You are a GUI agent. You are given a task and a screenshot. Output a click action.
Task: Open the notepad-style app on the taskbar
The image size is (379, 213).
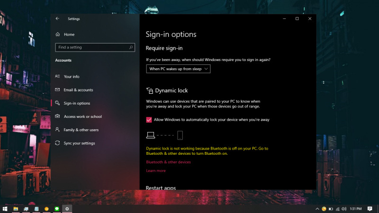point(36,209)
